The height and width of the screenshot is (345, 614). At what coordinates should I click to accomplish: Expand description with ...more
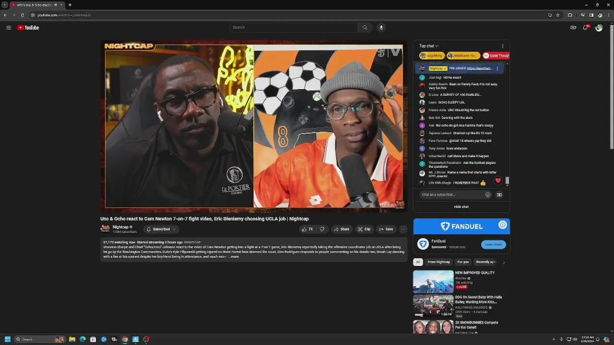point(234,257)
